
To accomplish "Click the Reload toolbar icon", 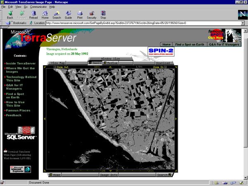I will tap(33, 14).
